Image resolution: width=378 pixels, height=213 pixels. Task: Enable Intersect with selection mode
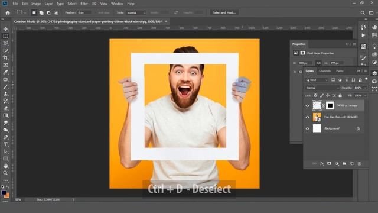coord(56,12)
